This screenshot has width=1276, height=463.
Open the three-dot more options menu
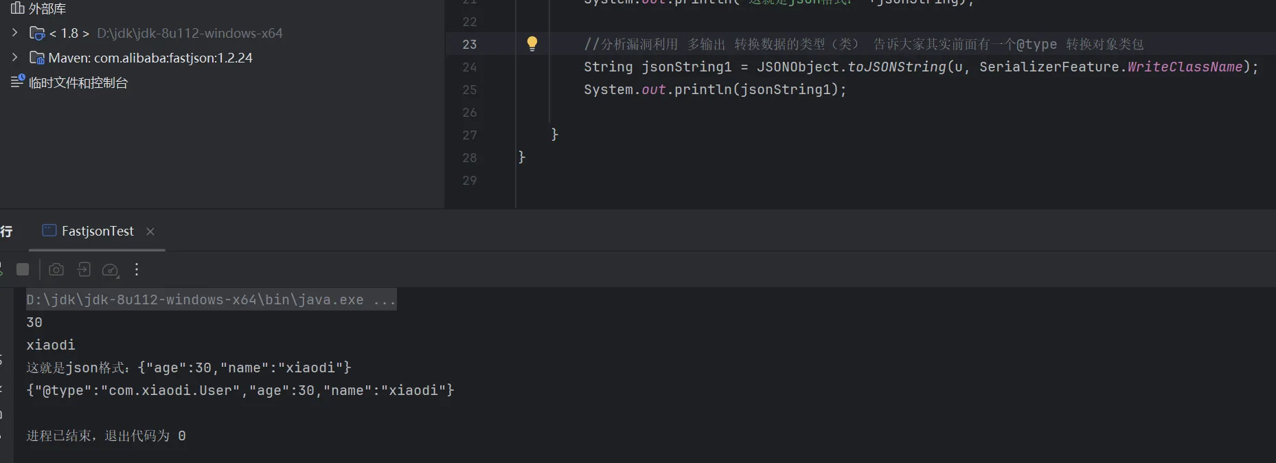pos(137,269)
